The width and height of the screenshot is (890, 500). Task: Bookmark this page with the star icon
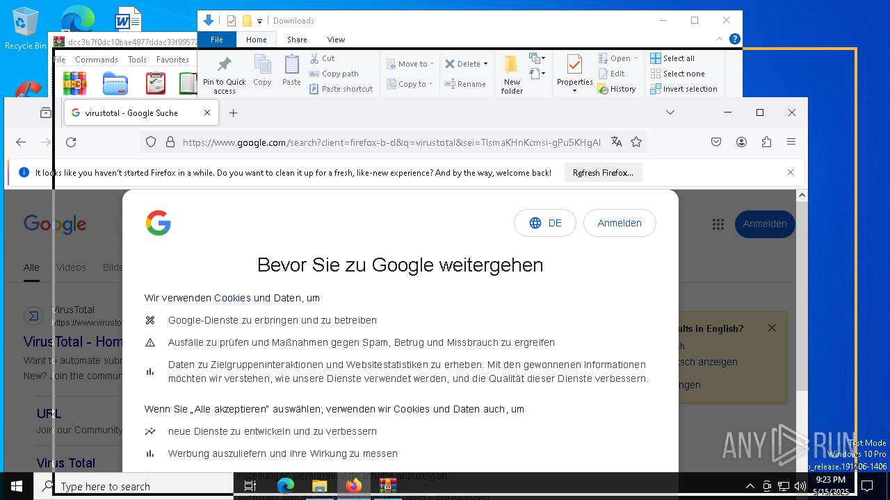coord(636,142)
